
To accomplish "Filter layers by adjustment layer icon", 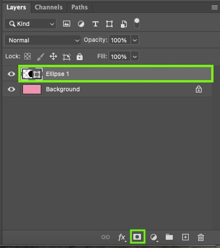I will pyautogui.click(x=81, y=24).
